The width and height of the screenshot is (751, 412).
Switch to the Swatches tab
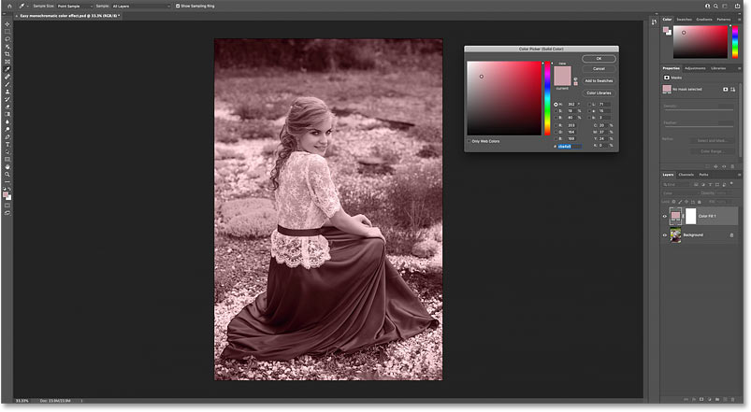point(684,20)
